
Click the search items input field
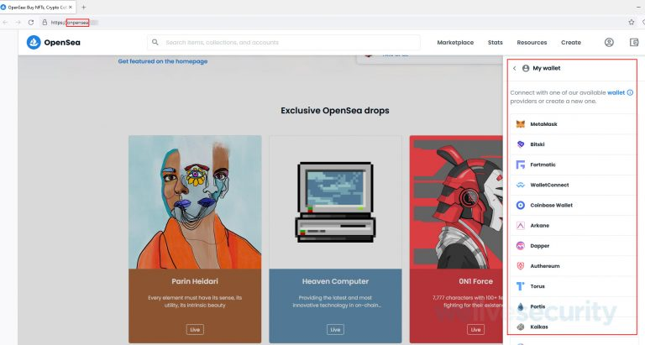pyautogui.click(x=286, y=42)
